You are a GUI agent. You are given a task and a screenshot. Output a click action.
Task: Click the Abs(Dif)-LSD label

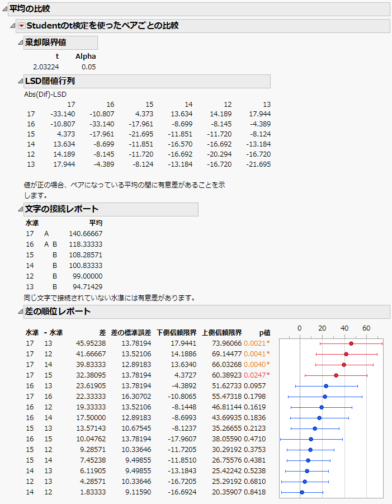pyautogui.click(x=45, y=95)
